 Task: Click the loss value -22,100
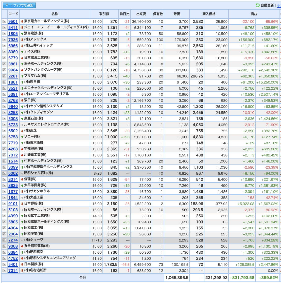click(x=248, y=22)
